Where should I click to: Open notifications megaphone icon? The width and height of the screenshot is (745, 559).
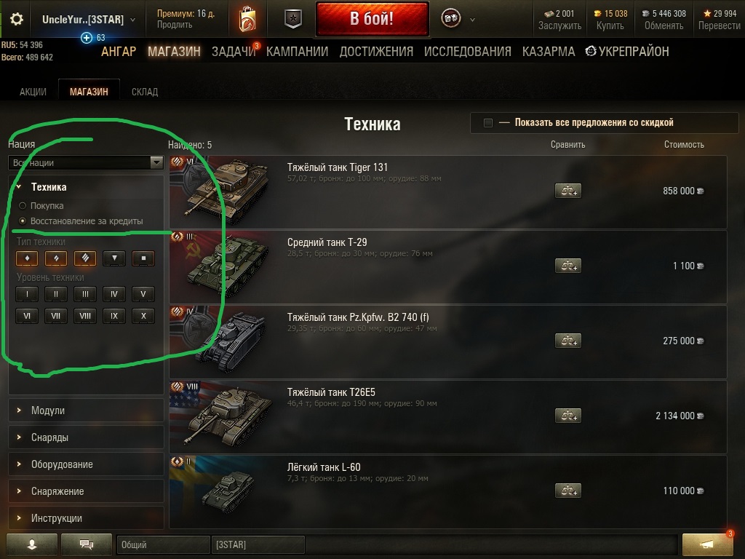pyautogui.click(x=707, y=544)
